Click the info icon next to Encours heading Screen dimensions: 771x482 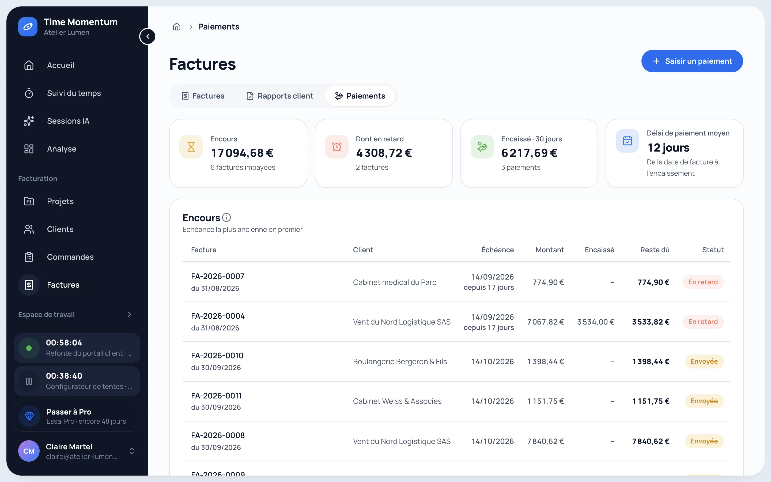pyautogui.click(x=226, y=218)
